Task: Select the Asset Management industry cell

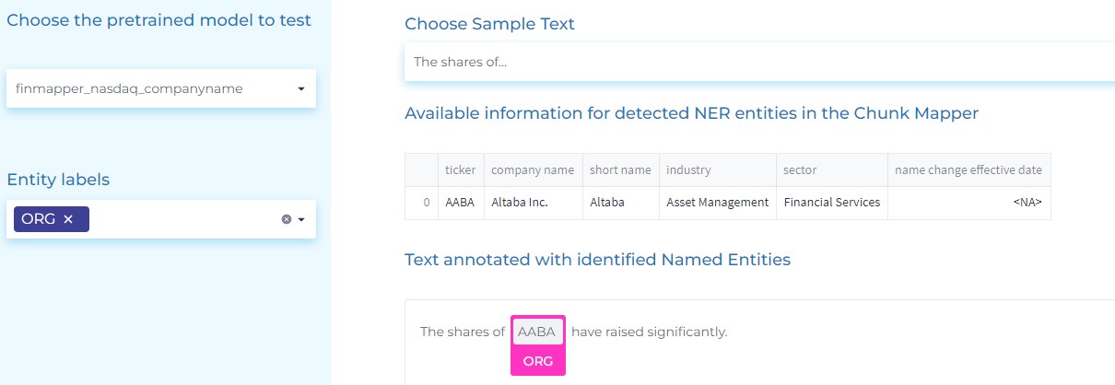Action: point(717,203)
